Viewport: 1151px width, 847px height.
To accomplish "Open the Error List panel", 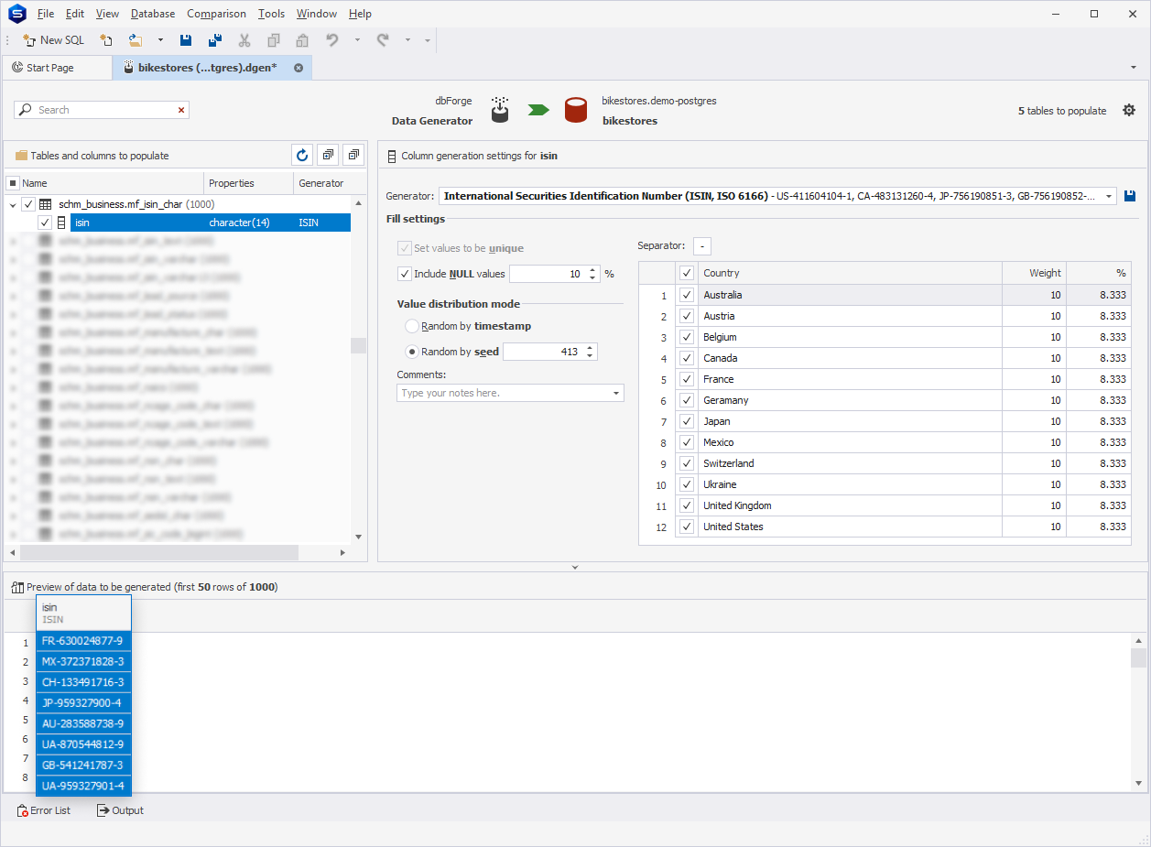I will coord(44,810).
